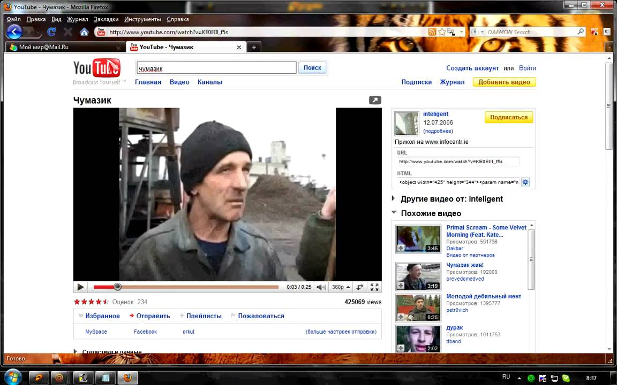
Task: Pop out the video player icon
Action: (x=375, y=100)
